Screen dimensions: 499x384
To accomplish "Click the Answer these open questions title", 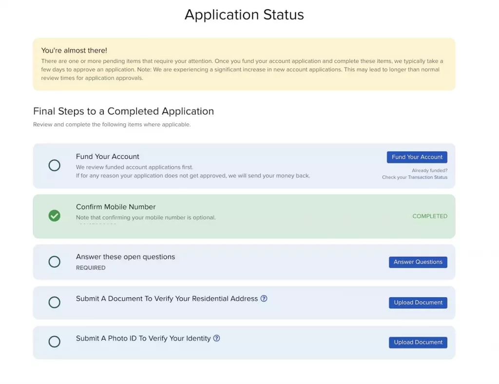I will [125, 257].
